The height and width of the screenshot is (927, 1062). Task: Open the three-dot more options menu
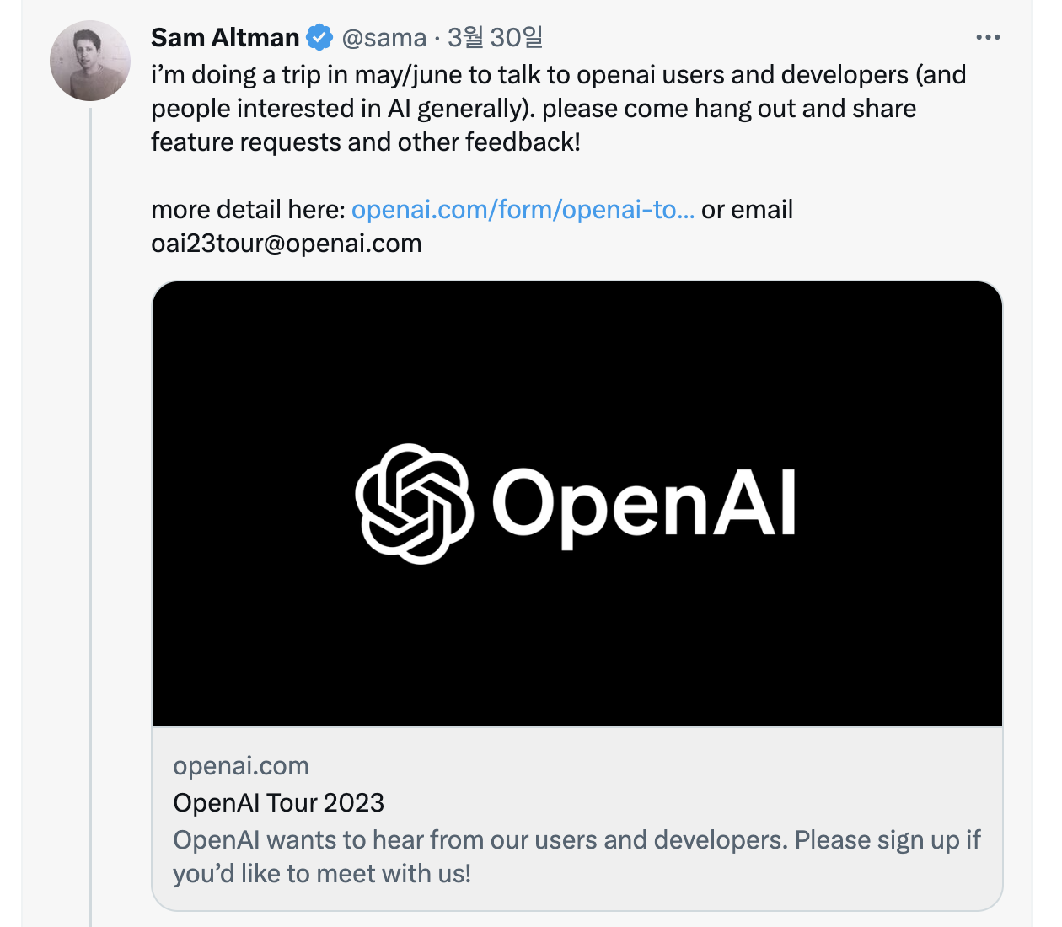coord(987,38)
